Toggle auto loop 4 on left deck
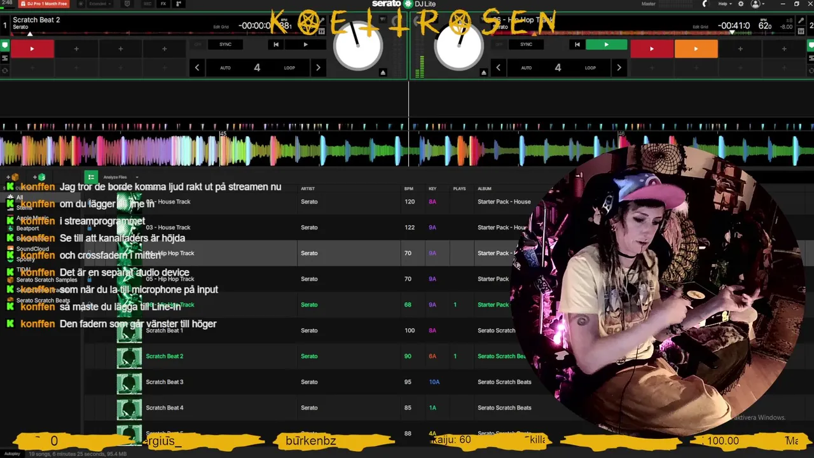 point(257,67)
